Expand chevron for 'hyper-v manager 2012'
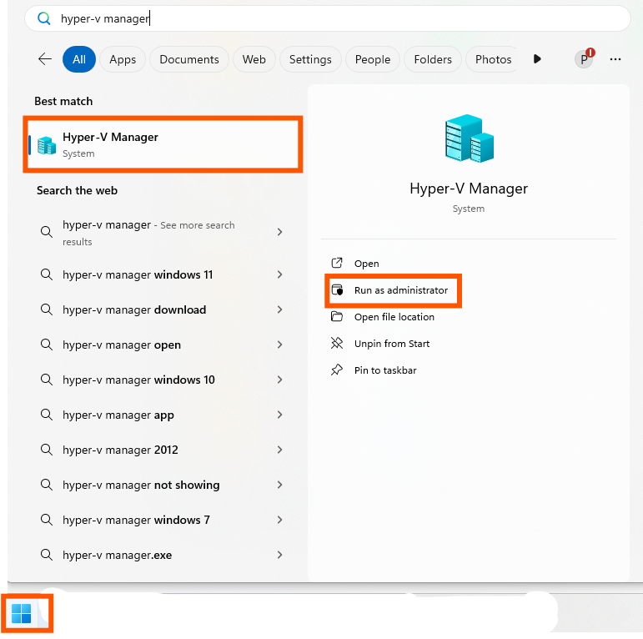Image resolution: width=643 pixels, height=639 pixels. pos(279,450)
